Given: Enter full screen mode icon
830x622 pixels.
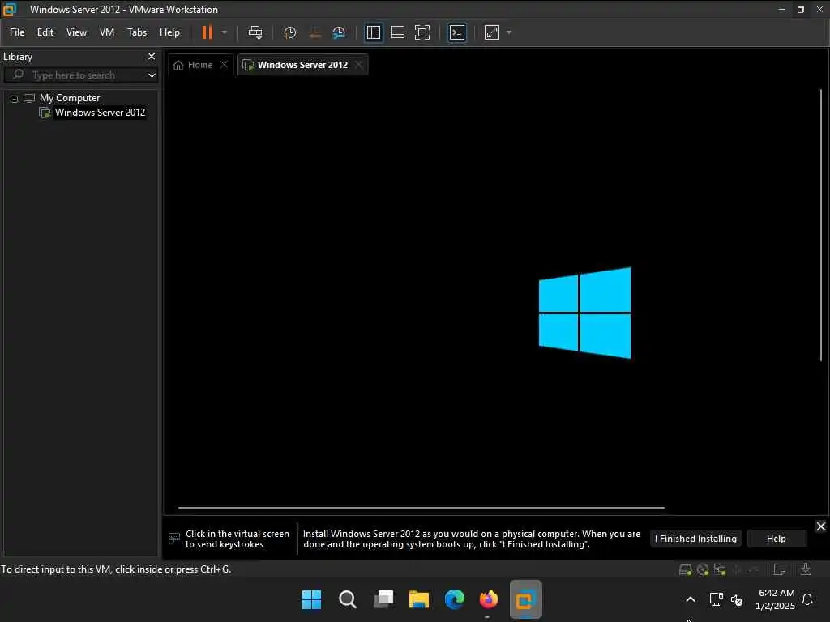Looking at the screenshot, I should point(421,32).
